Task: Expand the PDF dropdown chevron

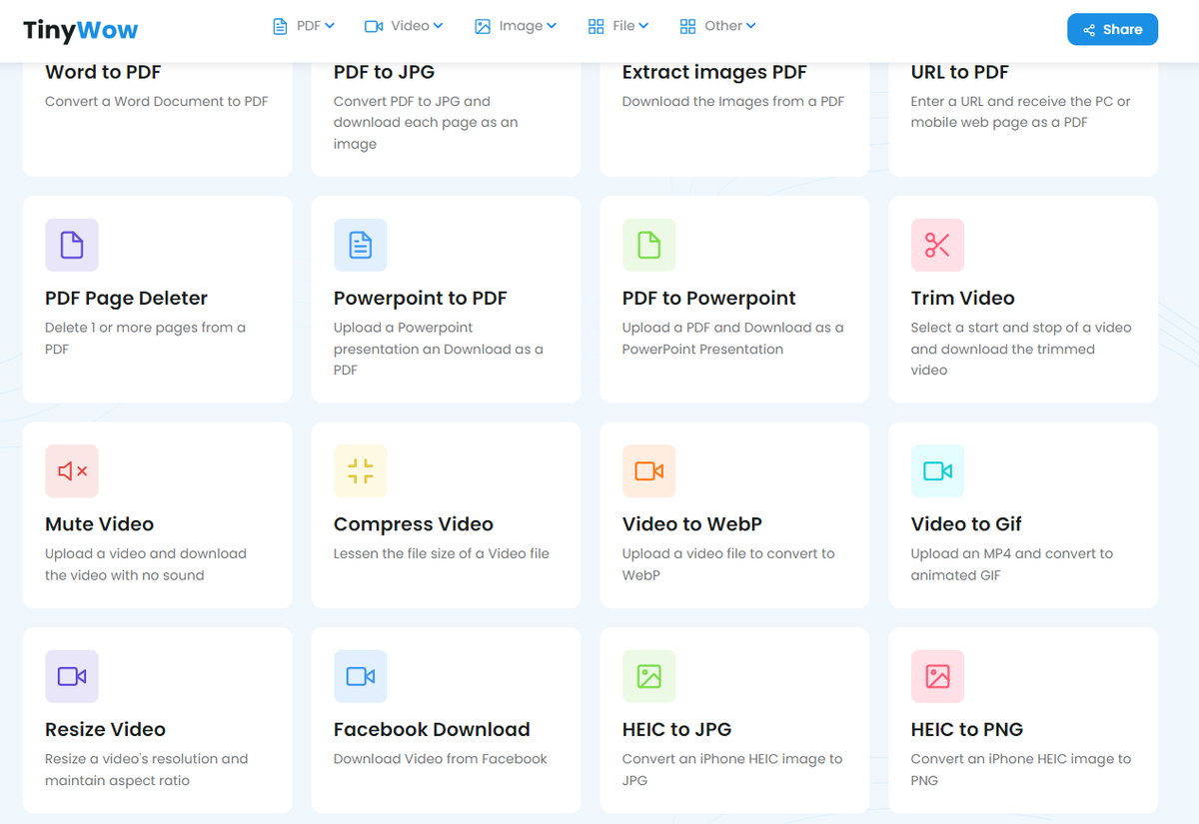Action: pos(330,26)
